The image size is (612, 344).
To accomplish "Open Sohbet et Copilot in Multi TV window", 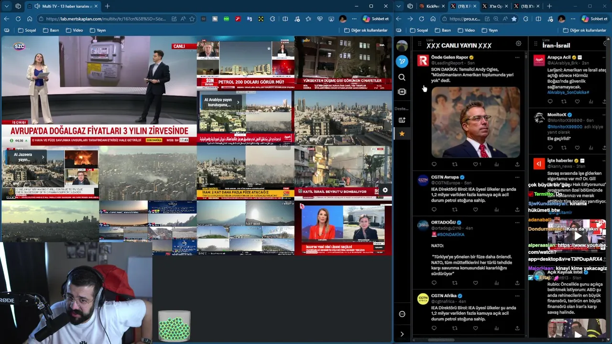I will (x=376, y=19).
